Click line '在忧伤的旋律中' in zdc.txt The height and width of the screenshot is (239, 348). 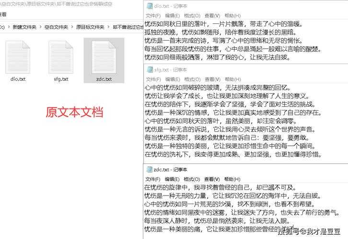(220, 188)
